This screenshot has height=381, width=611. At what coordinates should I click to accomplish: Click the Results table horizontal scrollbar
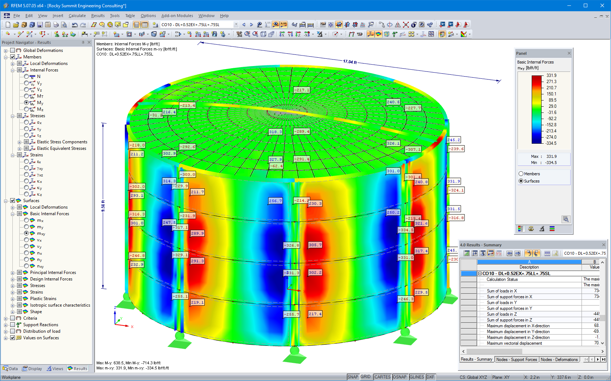[494, 351]
